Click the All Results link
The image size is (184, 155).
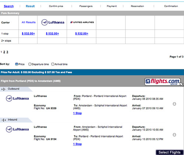click(29, 22)
